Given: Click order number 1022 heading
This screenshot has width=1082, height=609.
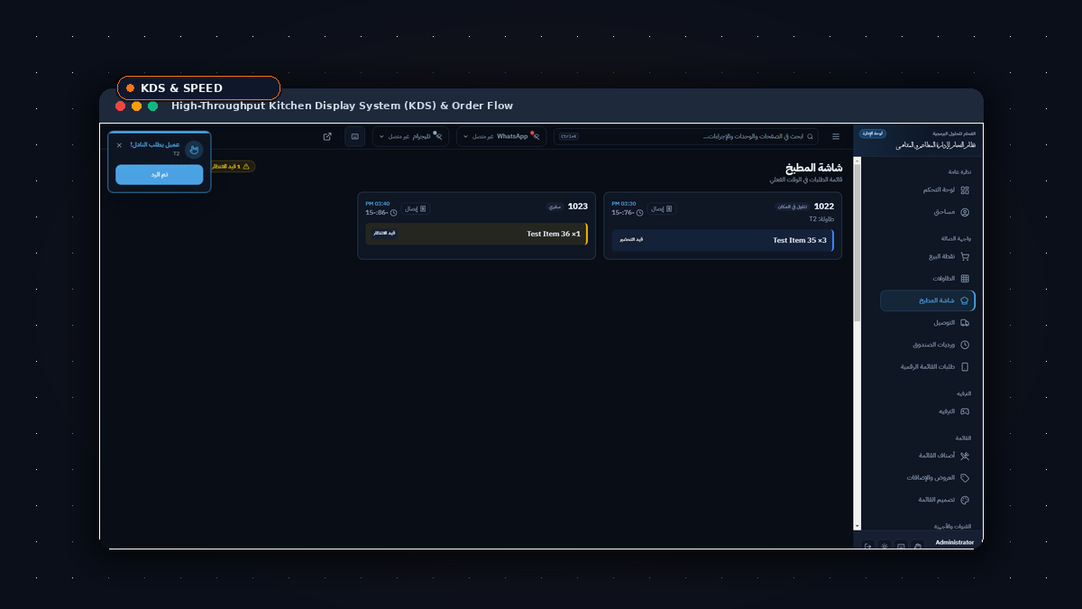Looking at the screenshot, I should 824,207.
